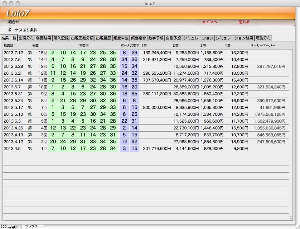Click first prize 707,670,400円
This screenshot has height=229, width=300.
pyautogui.click(x=157, y=80)
